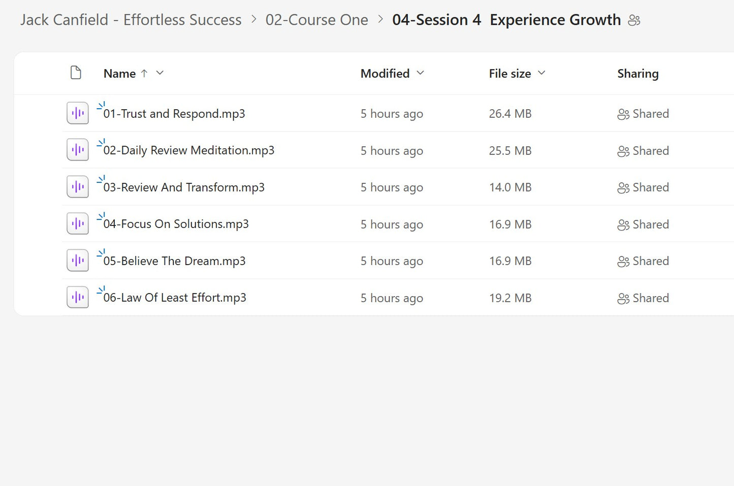Viewport: 734px width, 486px height.
Task: Open the Jack Canfield - Effortless Success breadcrumb
Action: [130, 20]
